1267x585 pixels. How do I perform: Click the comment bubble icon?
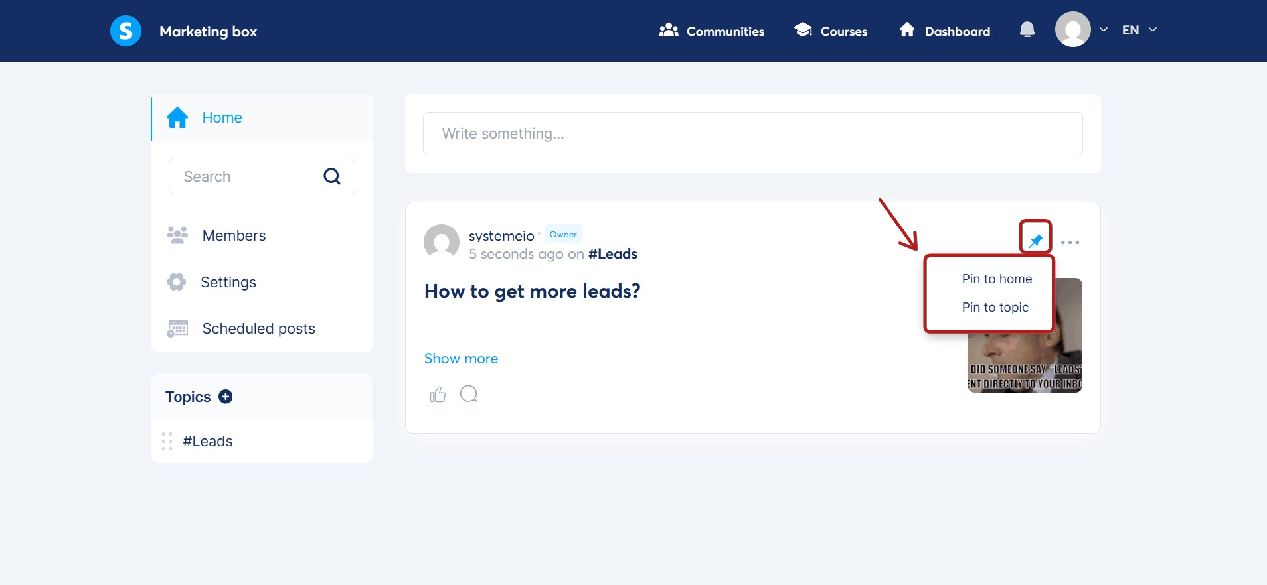click(x=469, y=394)
